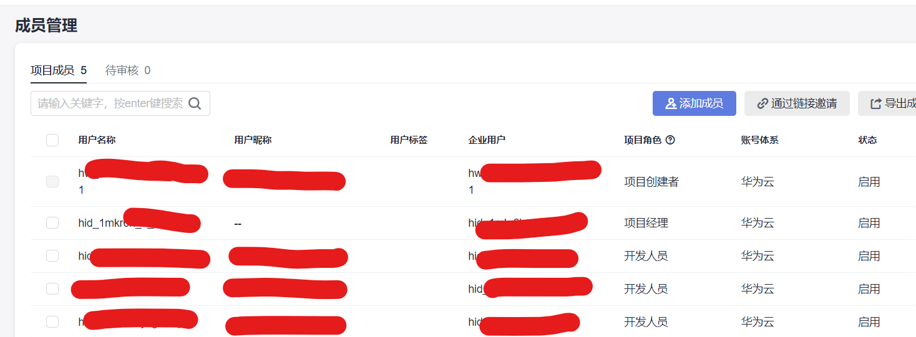Click the help icon beside 项目角色
This screenshot has width=916, height=337.
[x=670, y=140]
